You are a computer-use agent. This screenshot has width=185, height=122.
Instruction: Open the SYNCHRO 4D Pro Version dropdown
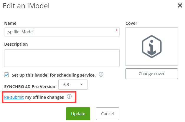pos(73,85)
